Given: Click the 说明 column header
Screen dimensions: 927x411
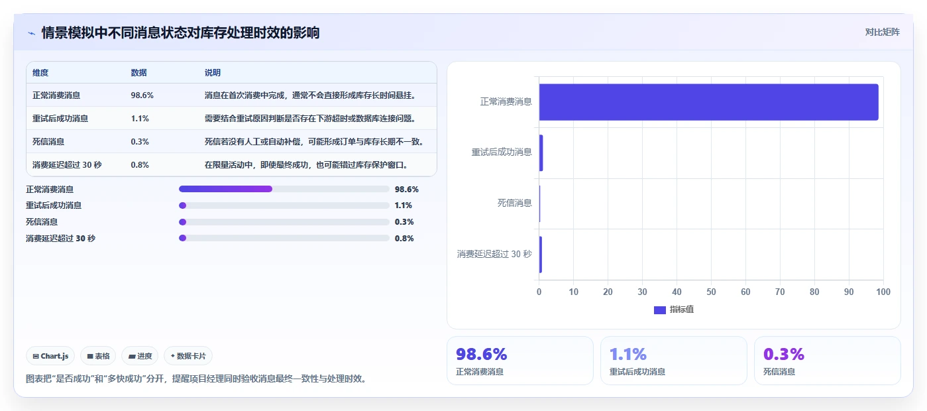Looking at the screenshot, I should click(213, 73).
